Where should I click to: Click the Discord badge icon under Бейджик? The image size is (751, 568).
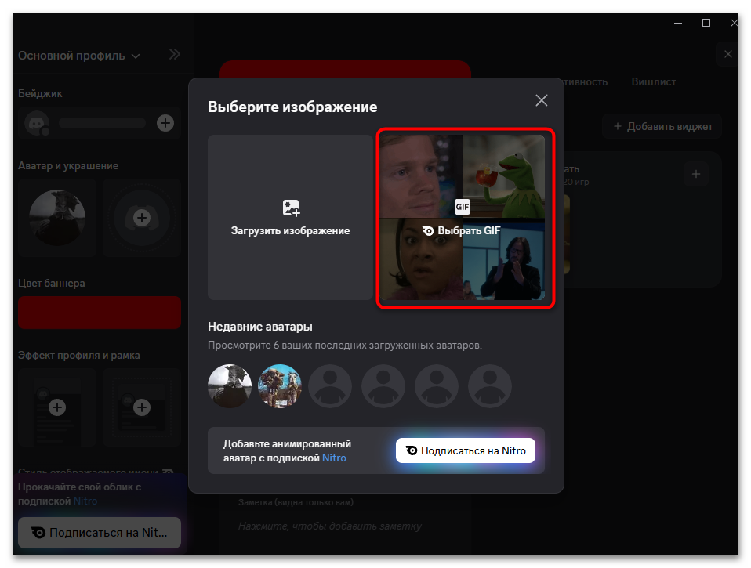point(37,123)
